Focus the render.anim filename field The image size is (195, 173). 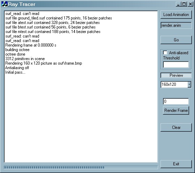176,25
